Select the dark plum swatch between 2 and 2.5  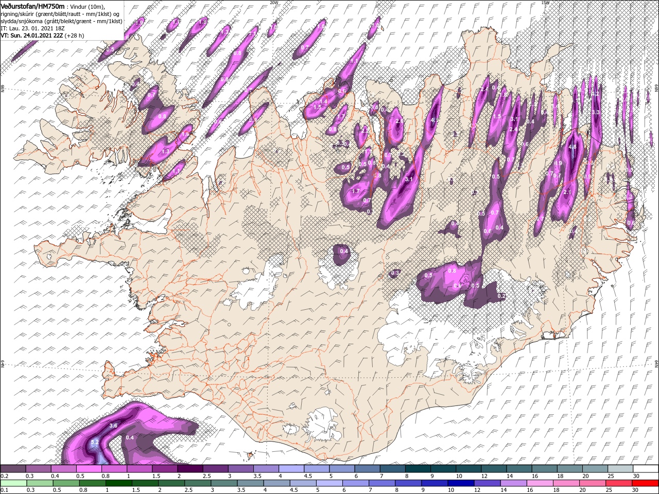point(189,469)
